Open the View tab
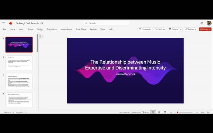This screenshot has width=213, height=133. [x=103, y=29]
